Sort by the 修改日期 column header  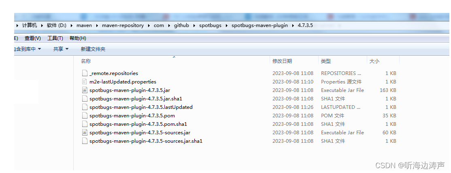tap(282, 61)
